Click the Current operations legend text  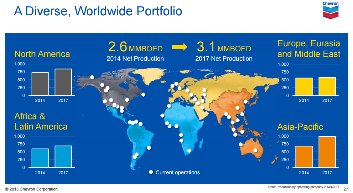click(x=178, y=172)
